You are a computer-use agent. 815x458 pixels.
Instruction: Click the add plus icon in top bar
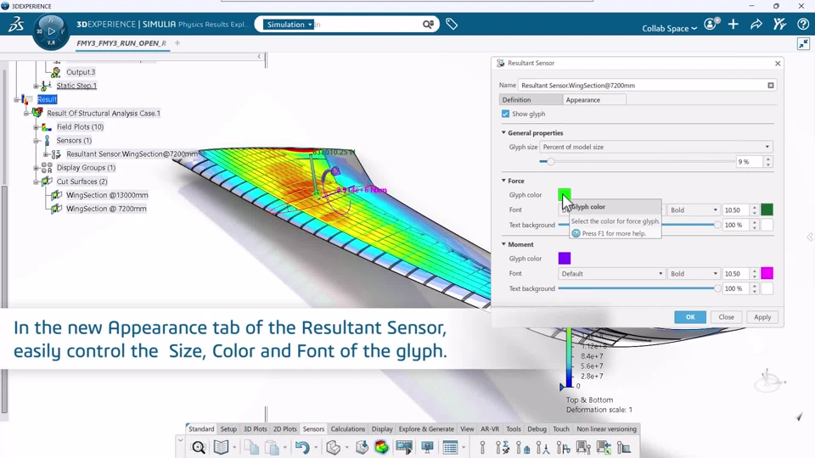coord(733,25)
